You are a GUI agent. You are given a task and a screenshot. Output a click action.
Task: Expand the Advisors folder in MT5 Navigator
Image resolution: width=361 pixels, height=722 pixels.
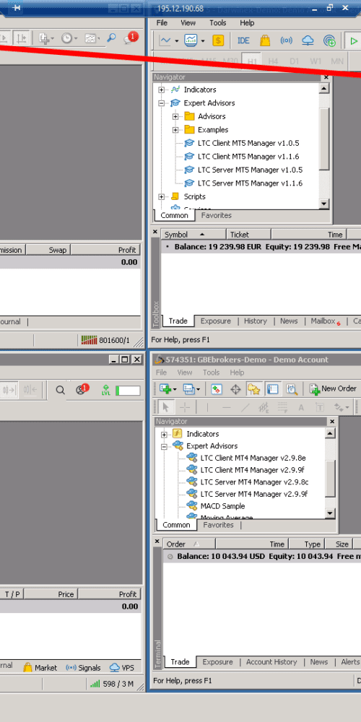[x=175, y=116]
